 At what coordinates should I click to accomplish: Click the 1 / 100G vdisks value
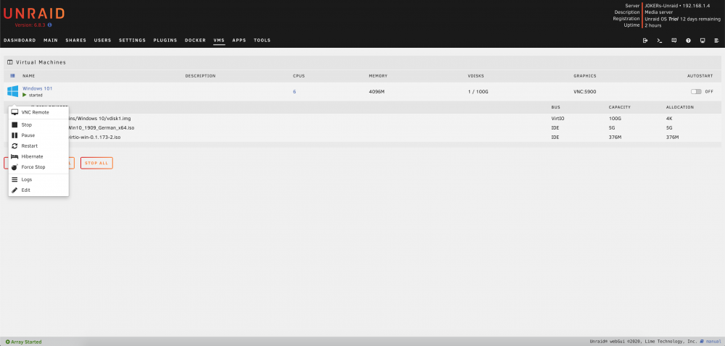[478, 92]
